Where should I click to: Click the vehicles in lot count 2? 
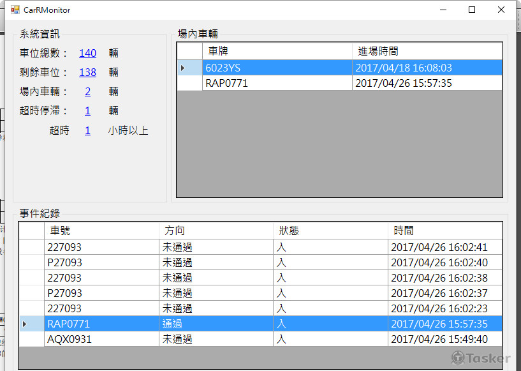coord(87,92)
